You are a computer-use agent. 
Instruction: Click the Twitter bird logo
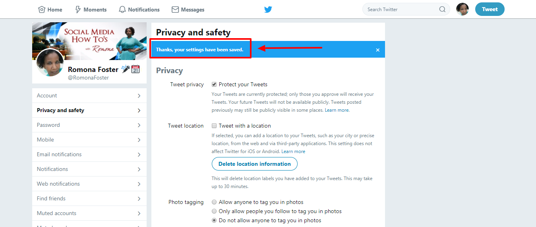(x=268, y=10)
